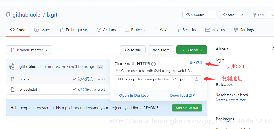Viewport: 274px width, 129px height.
Task: Click the eye icon on the Unwatch button
Action: pyautogui.click(x=188, y=15)
